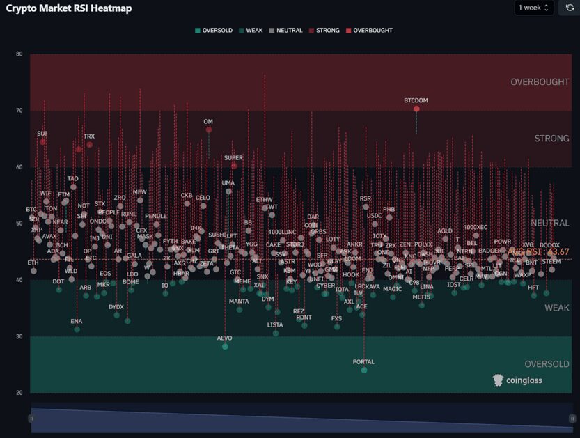Select the SUI data point
This screenshot has height=438, width=580.
point(43,141)
